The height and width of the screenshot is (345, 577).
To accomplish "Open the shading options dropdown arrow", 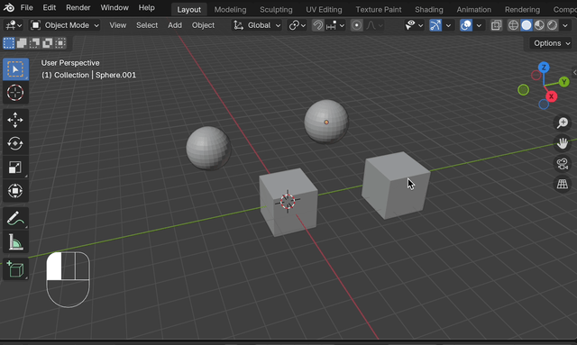I will coord(565,25).
